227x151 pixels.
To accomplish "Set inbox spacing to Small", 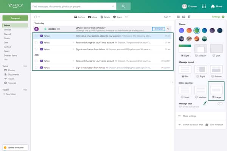I will pos(182,97).
